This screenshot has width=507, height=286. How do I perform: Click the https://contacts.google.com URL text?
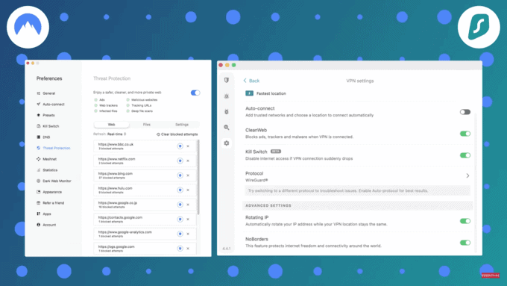tap(120, 217)
